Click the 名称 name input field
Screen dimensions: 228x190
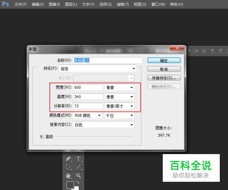[107, 60]
